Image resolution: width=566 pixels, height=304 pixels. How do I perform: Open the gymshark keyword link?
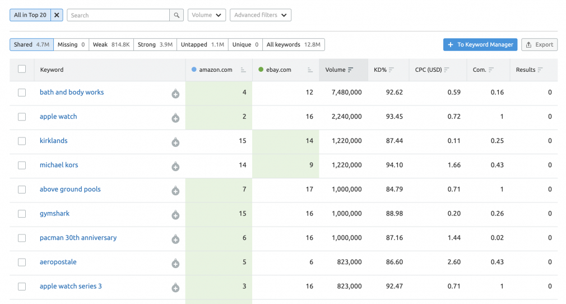[x=54, y=213]
